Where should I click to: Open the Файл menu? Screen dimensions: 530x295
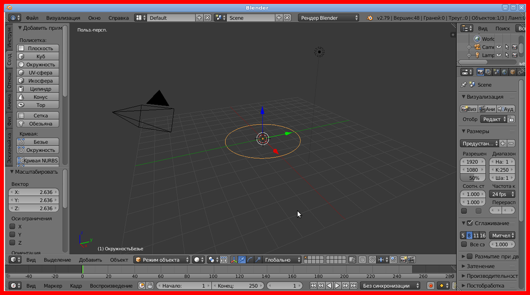click(32, 18)
